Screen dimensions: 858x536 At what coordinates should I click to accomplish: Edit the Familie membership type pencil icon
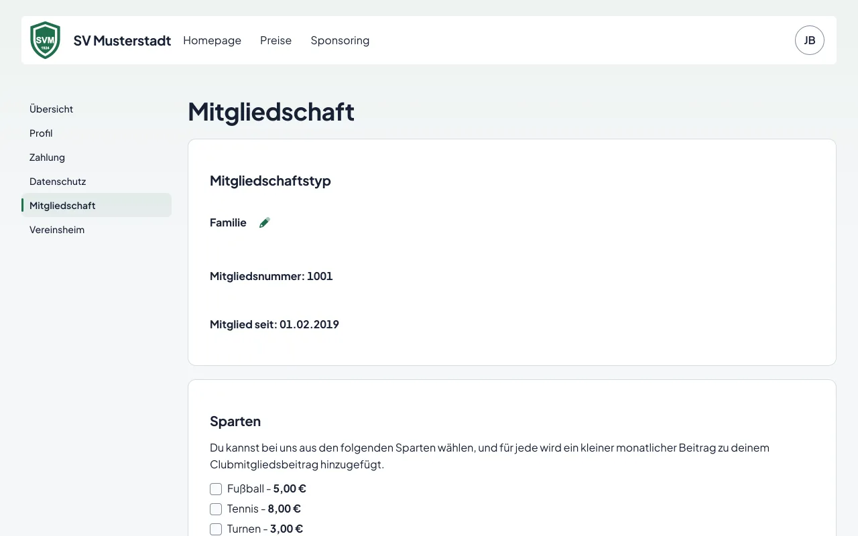265,222
